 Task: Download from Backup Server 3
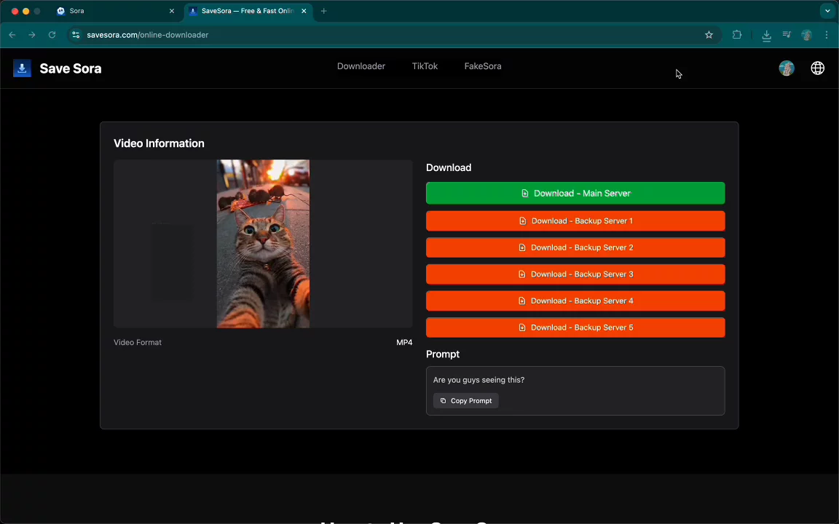coord(575,274)
